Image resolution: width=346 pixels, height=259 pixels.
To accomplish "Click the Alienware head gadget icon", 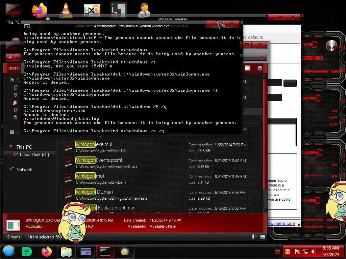I will (332, 46).
